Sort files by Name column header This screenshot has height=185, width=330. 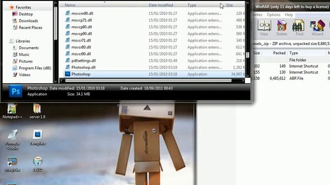pos(70,5)
